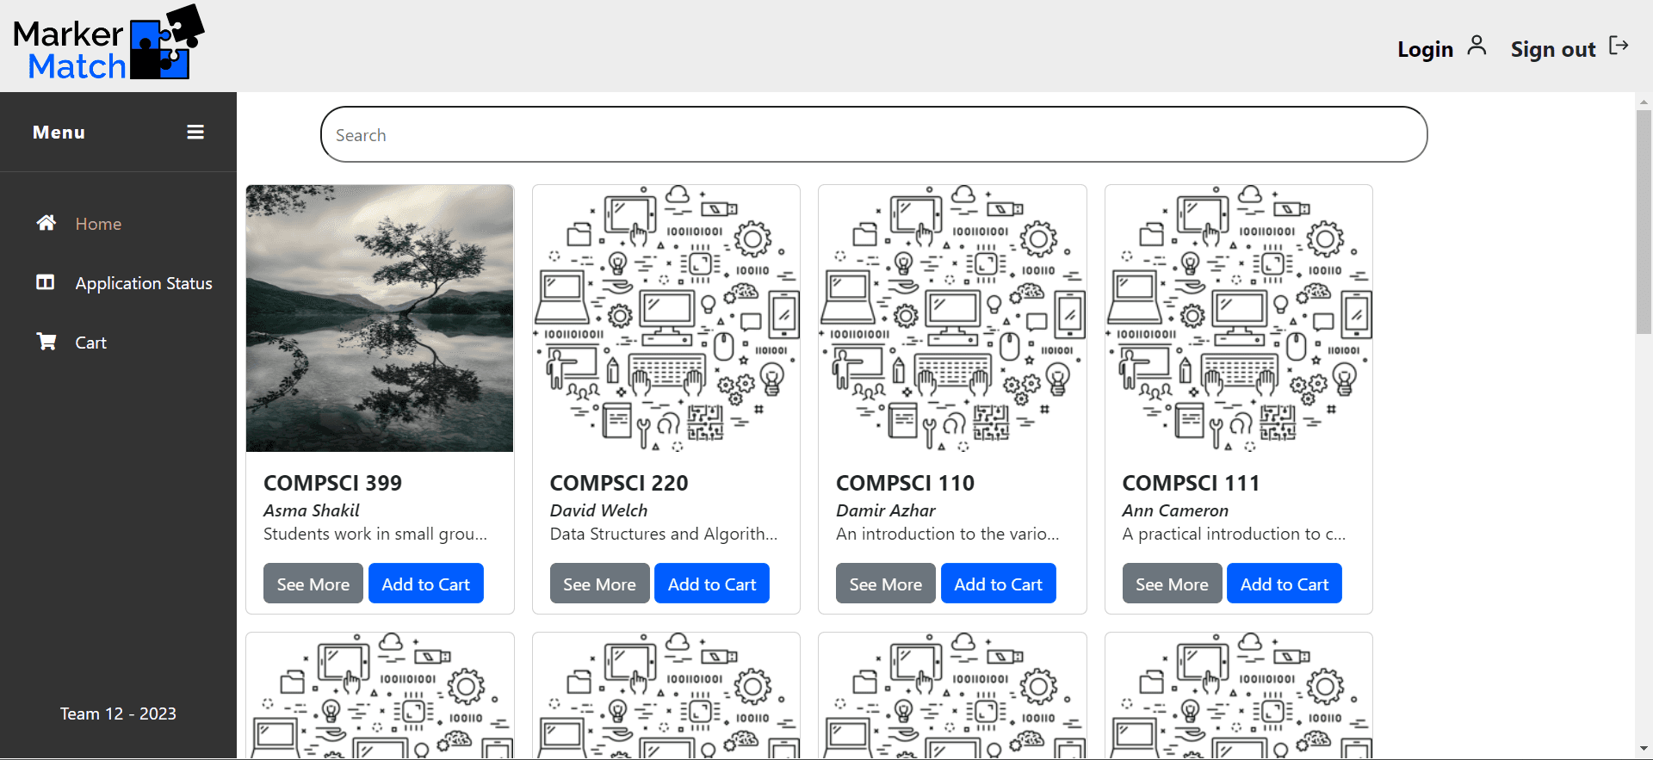Click the sign out arrow icon

(1619, 46)
